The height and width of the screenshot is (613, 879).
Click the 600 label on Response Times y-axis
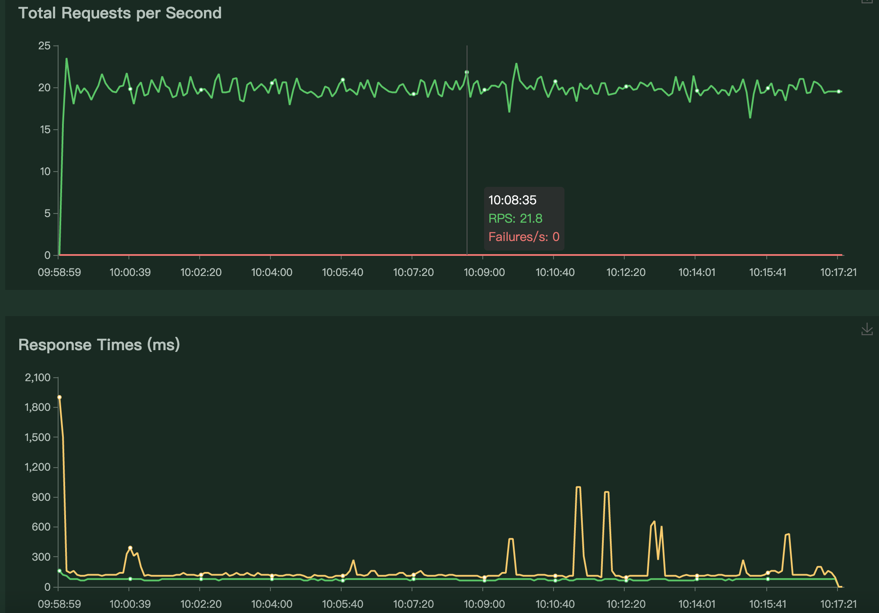click(x=42, y=527)
